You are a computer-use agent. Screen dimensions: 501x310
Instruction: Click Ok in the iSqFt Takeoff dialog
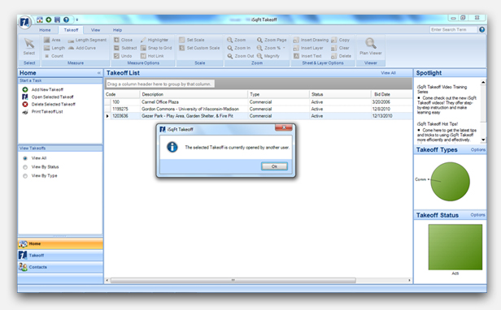tap(274, 166)
